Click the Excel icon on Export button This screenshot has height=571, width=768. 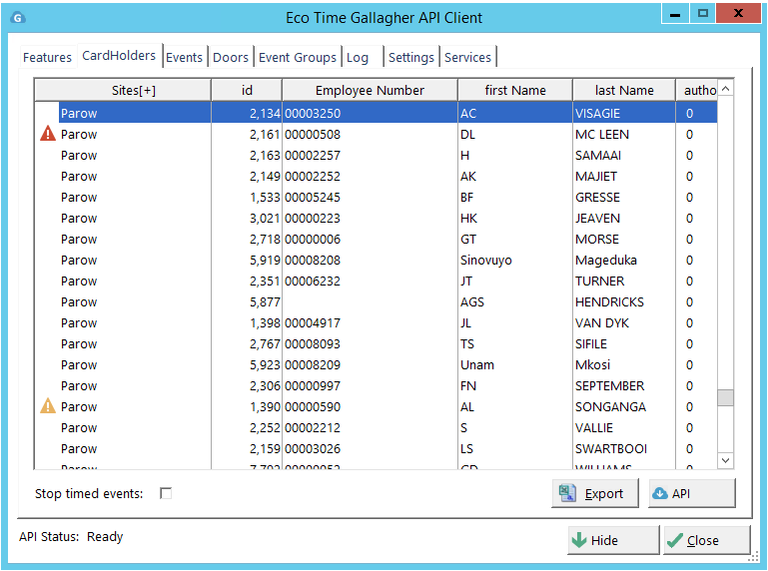coord(567,493)
